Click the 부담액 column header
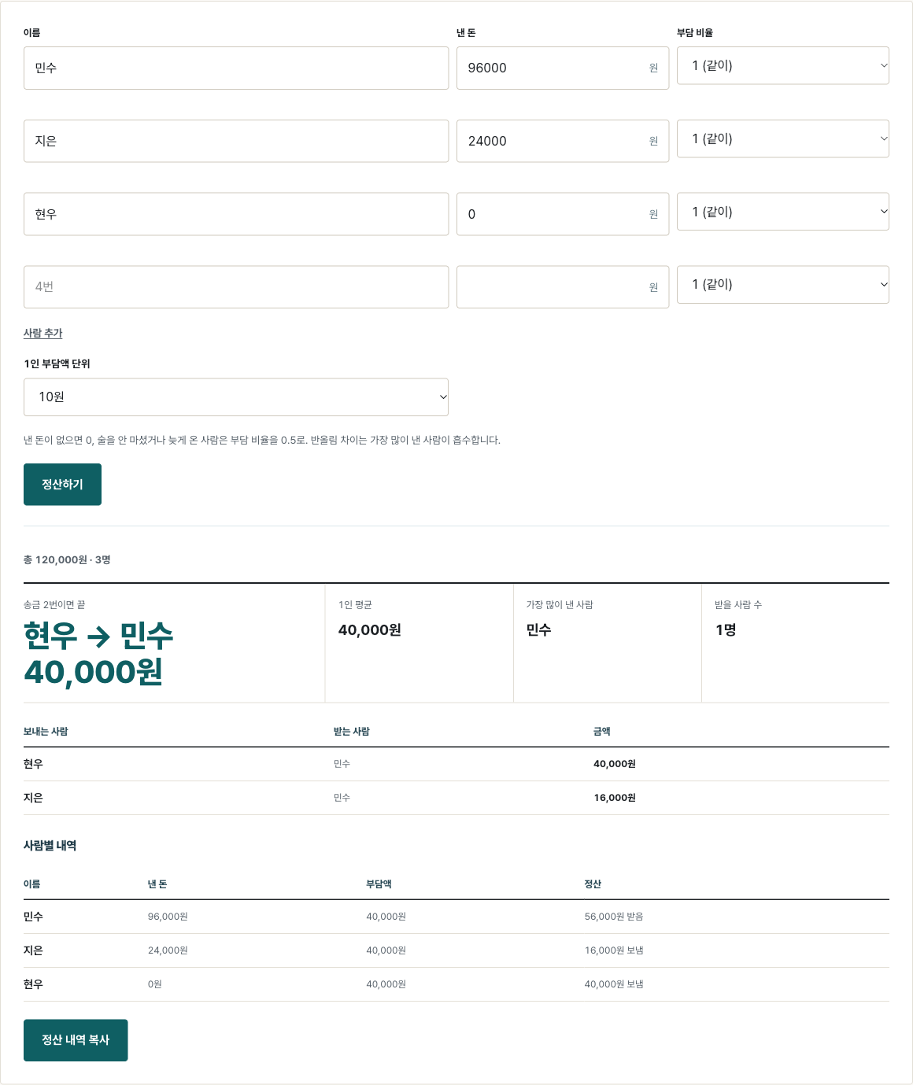The image size is (913, 1085). [379, 884]
